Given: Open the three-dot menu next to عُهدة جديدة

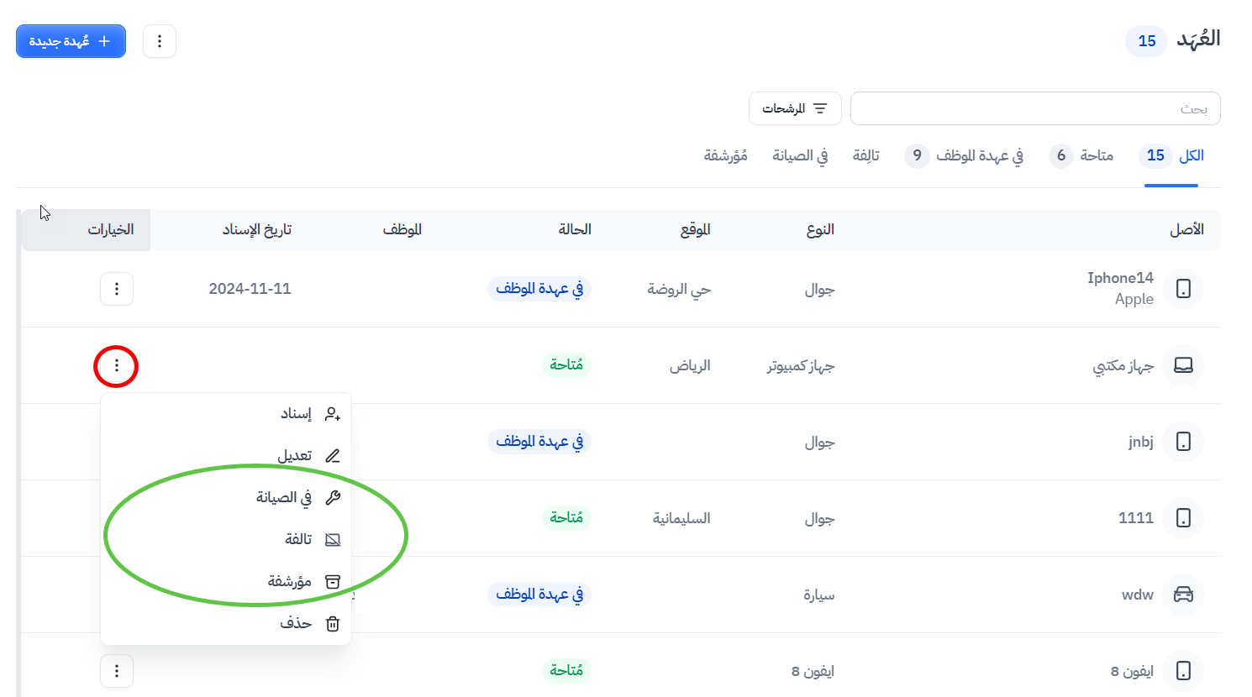Looking at the screenshot, I should 160,41.
